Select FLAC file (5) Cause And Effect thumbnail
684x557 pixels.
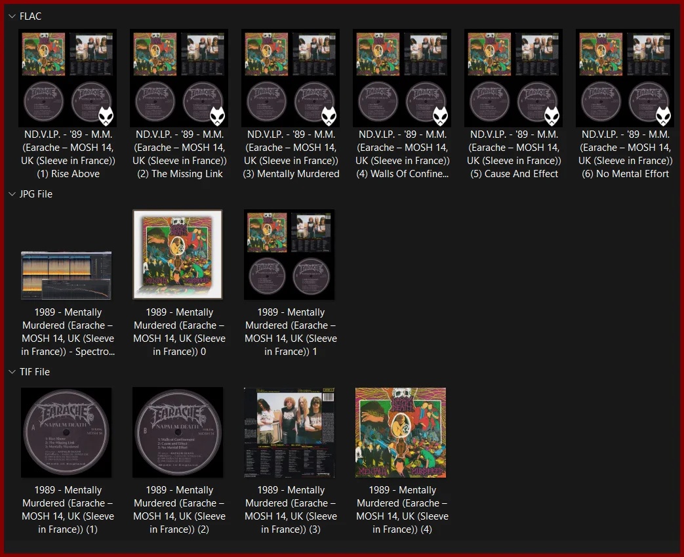[513, 78]
